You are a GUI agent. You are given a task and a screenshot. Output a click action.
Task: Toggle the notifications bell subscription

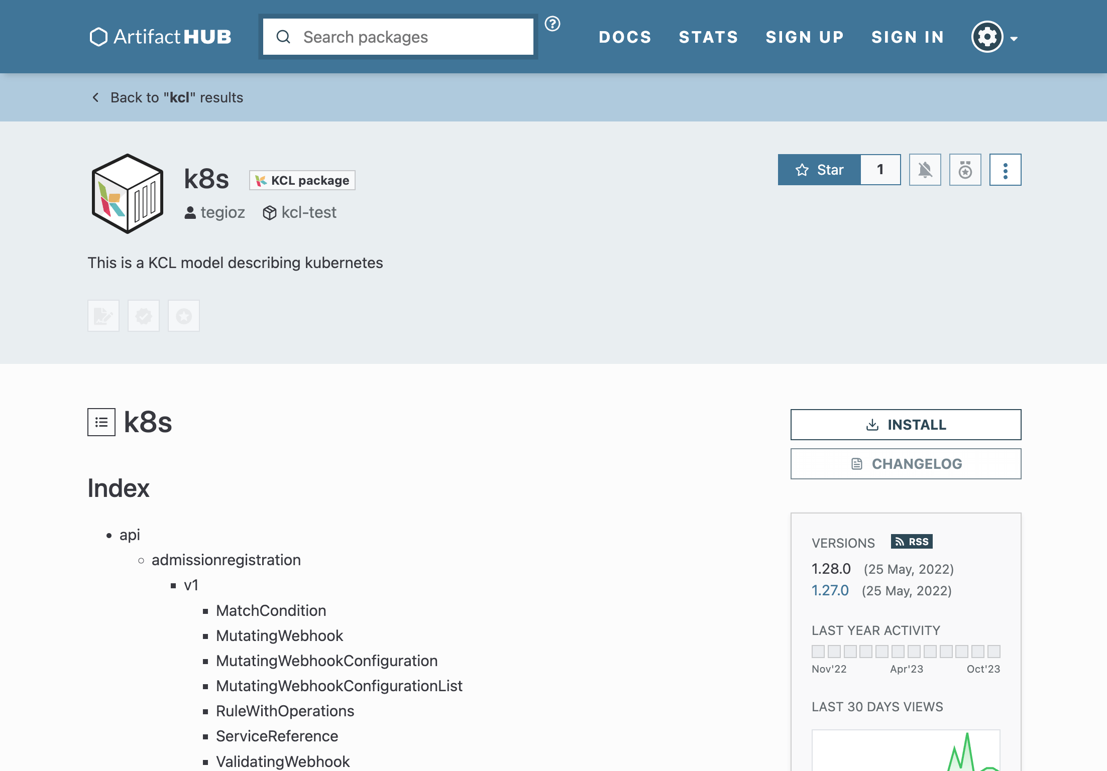(925, 170)
